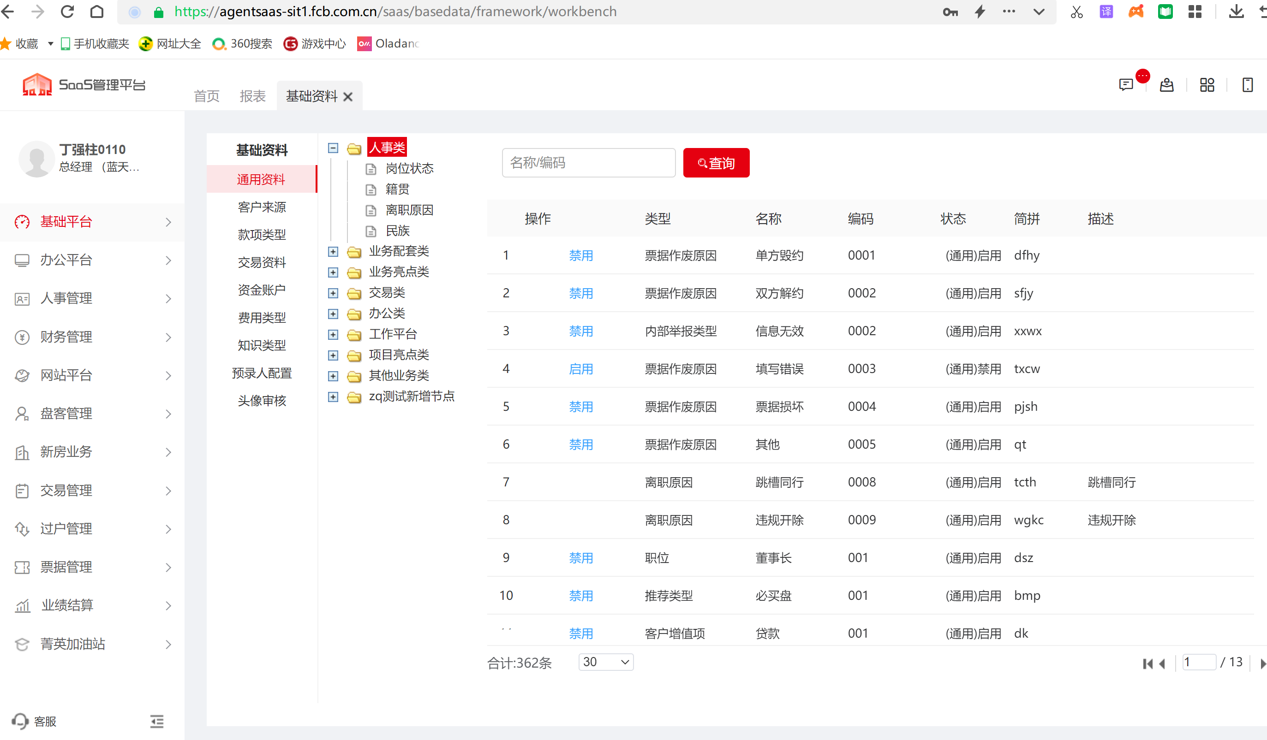Expand the 菁英加油站 sidebar menu
The width and height of the screenshot is (1267, 740).
(x=92, y=644)
